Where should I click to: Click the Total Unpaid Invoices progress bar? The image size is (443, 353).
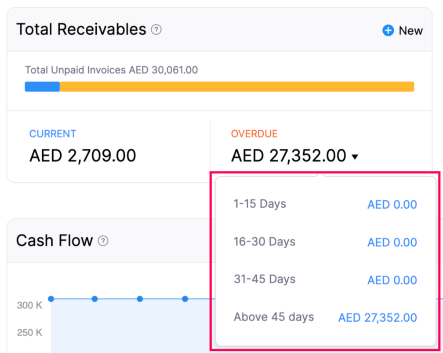pyautogui.click(x=219, y=87)
